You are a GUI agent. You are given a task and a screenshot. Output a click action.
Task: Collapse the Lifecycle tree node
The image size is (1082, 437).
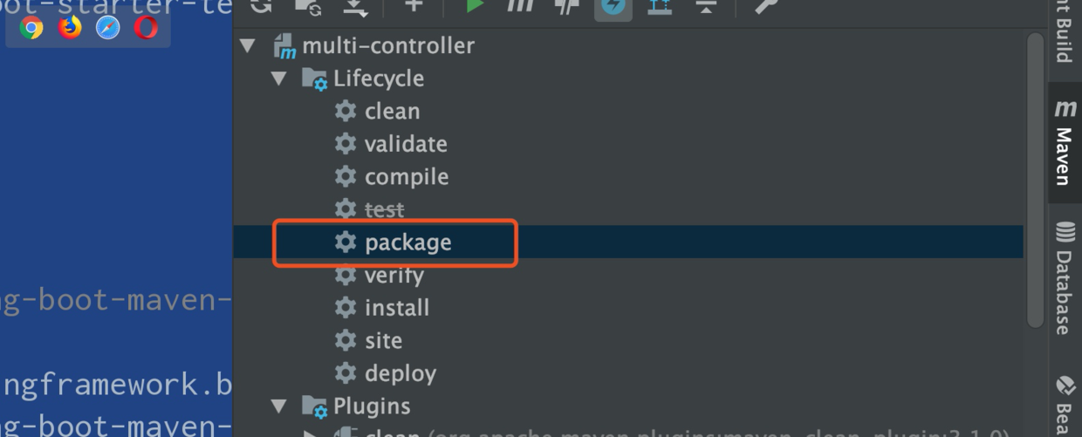coord(279,79)
